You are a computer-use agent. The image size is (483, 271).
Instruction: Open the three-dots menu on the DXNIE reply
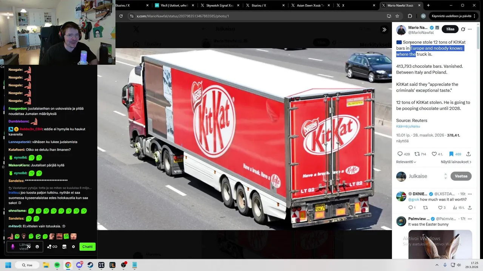[x=470, y=194]
